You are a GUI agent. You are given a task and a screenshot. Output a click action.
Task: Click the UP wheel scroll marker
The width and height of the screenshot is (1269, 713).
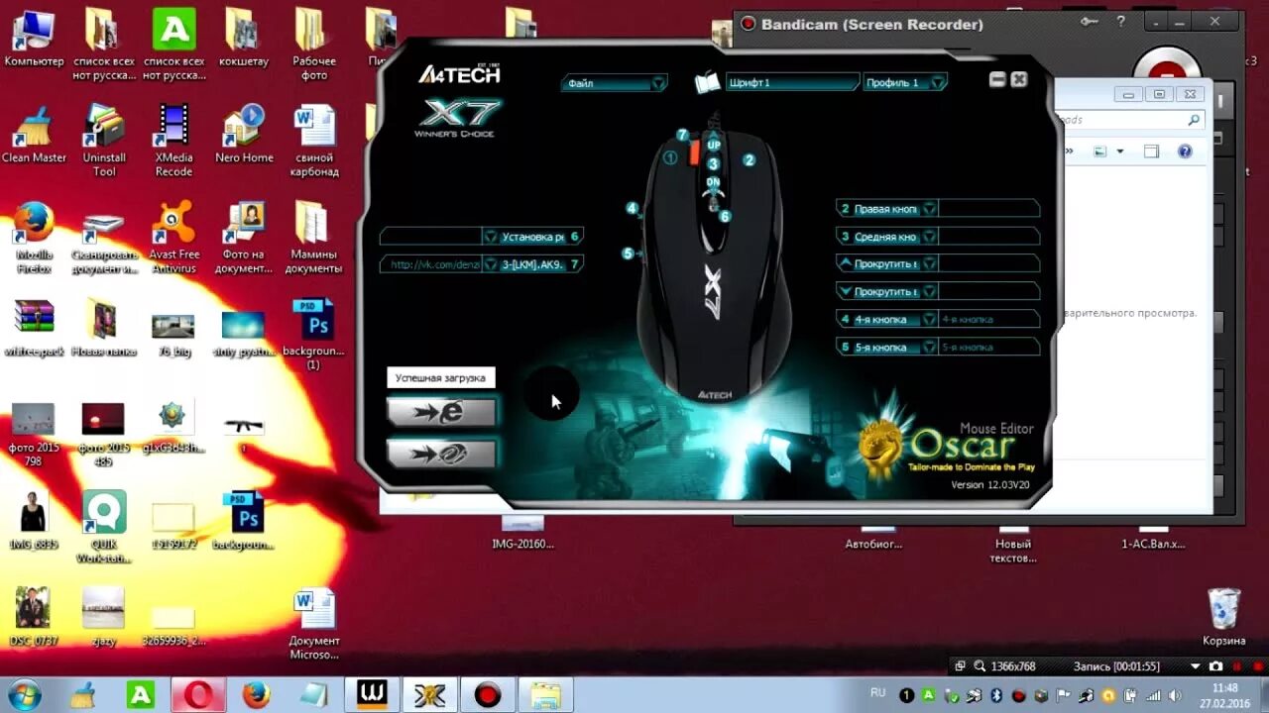pyautogui.click(x=714, y=145)
